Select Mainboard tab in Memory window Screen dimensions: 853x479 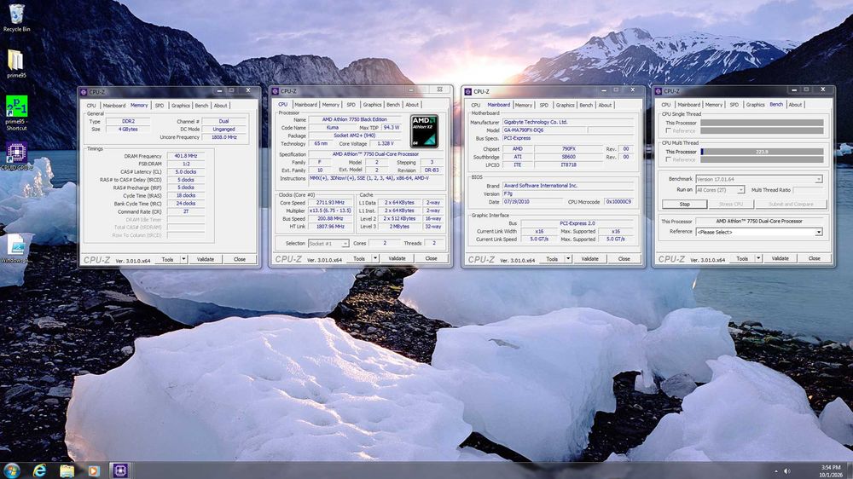point(114,106)
